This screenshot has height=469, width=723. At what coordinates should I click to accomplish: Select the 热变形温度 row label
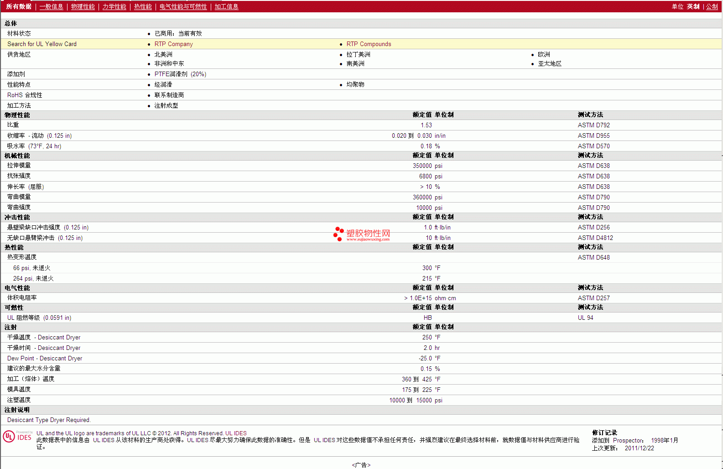click(x=21, y=257)
